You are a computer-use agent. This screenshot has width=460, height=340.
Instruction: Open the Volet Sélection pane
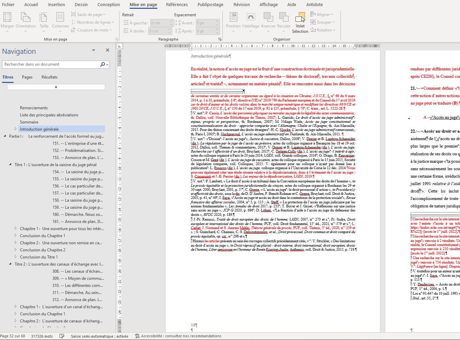pos(300,23)
